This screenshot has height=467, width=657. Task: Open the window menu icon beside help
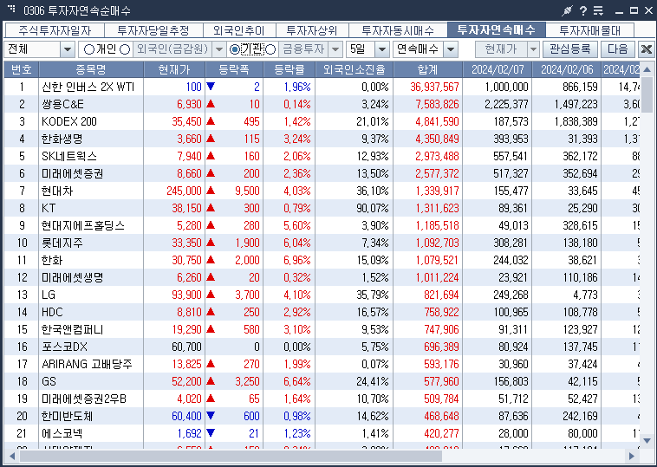598,11
